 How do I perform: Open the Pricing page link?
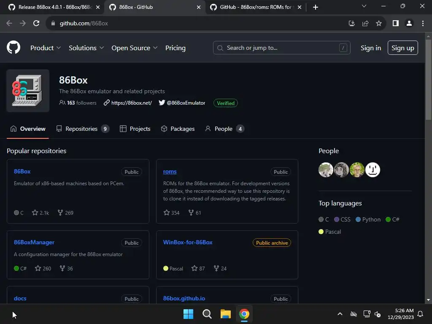pyautogui.click(x=175, y=48)
